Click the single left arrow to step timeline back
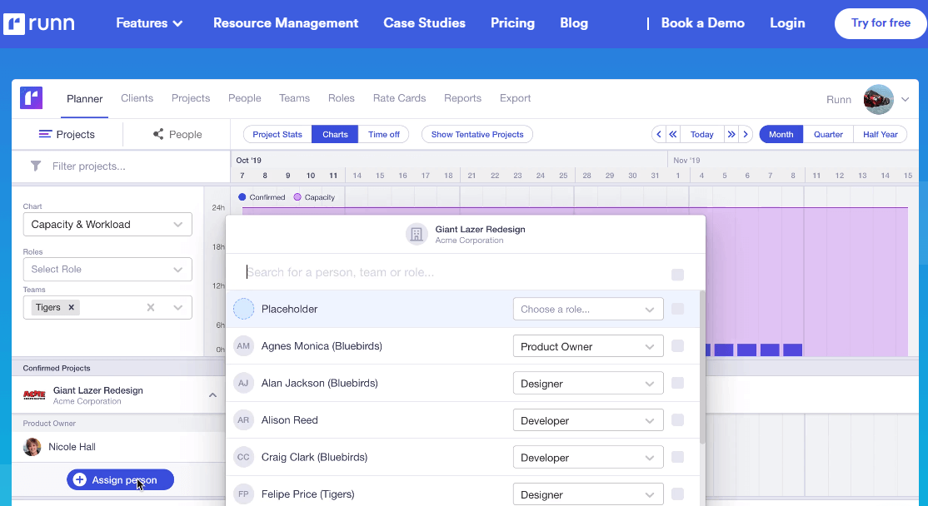 point(658,134)
